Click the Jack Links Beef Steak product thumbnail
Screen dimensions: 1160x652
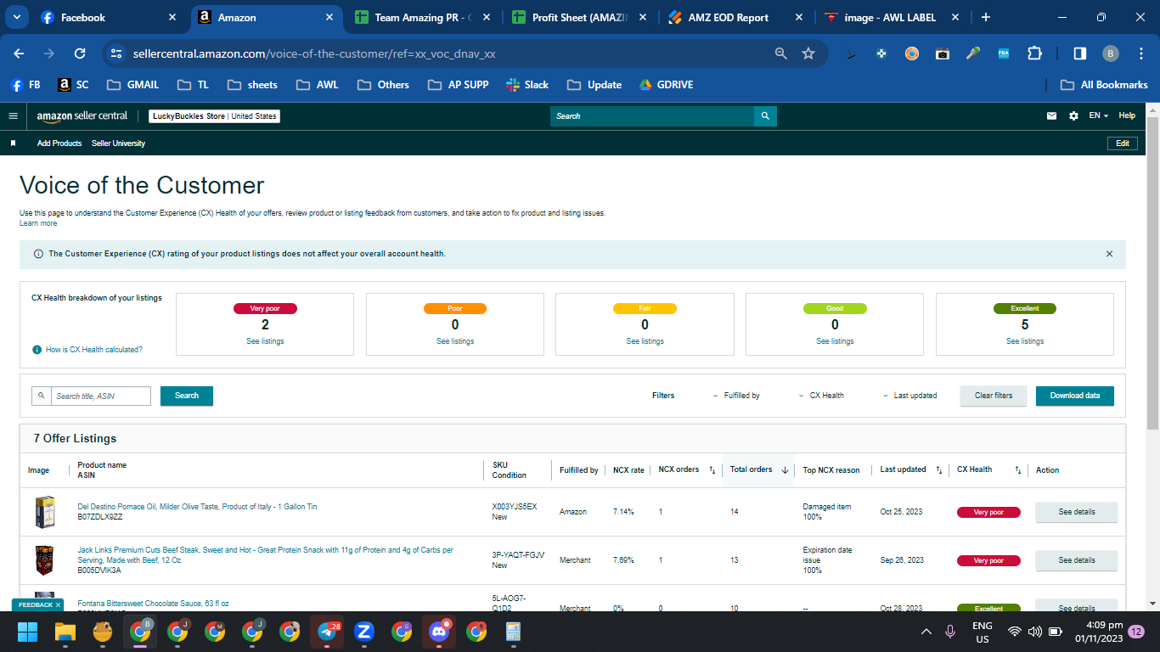44,560
